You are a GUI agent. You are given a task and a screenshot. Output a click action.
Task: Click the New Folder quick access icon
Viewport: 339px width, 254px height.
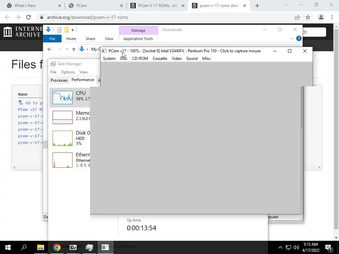tap(67, 30)
